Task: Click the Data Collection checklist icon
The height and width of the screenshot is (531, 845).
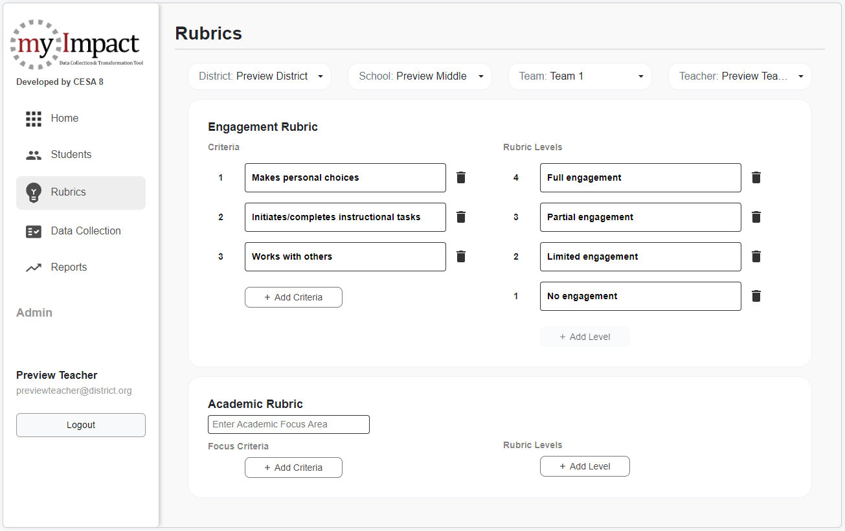Action: tap(34, 231)
